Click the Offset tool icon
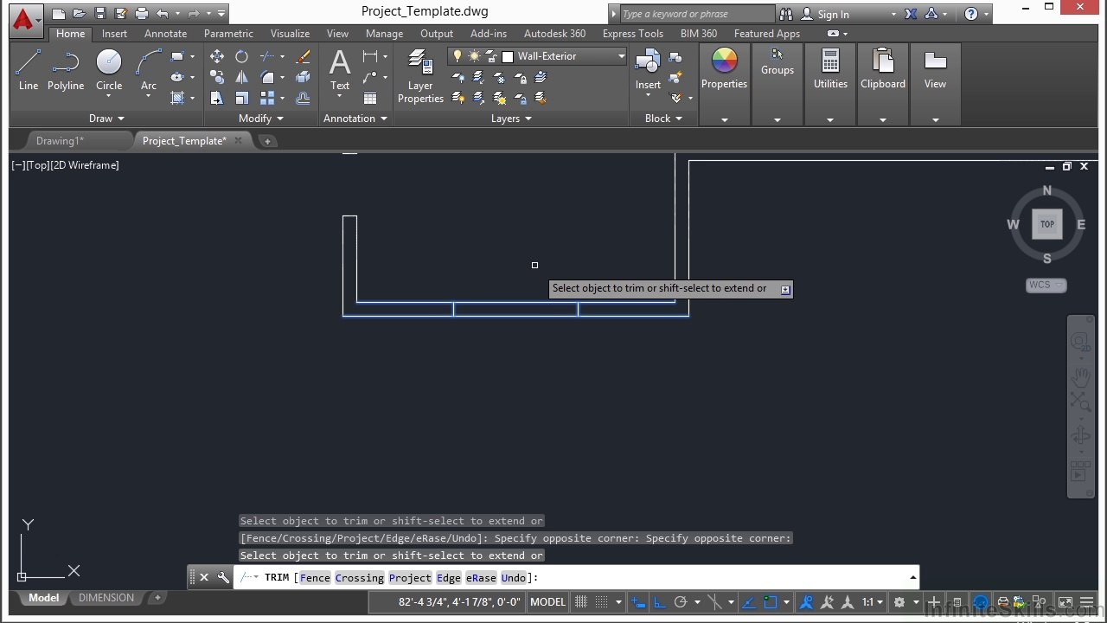The width and height of the screenshot is (1107, 623). pyautogui.click(x=303, y=98)
